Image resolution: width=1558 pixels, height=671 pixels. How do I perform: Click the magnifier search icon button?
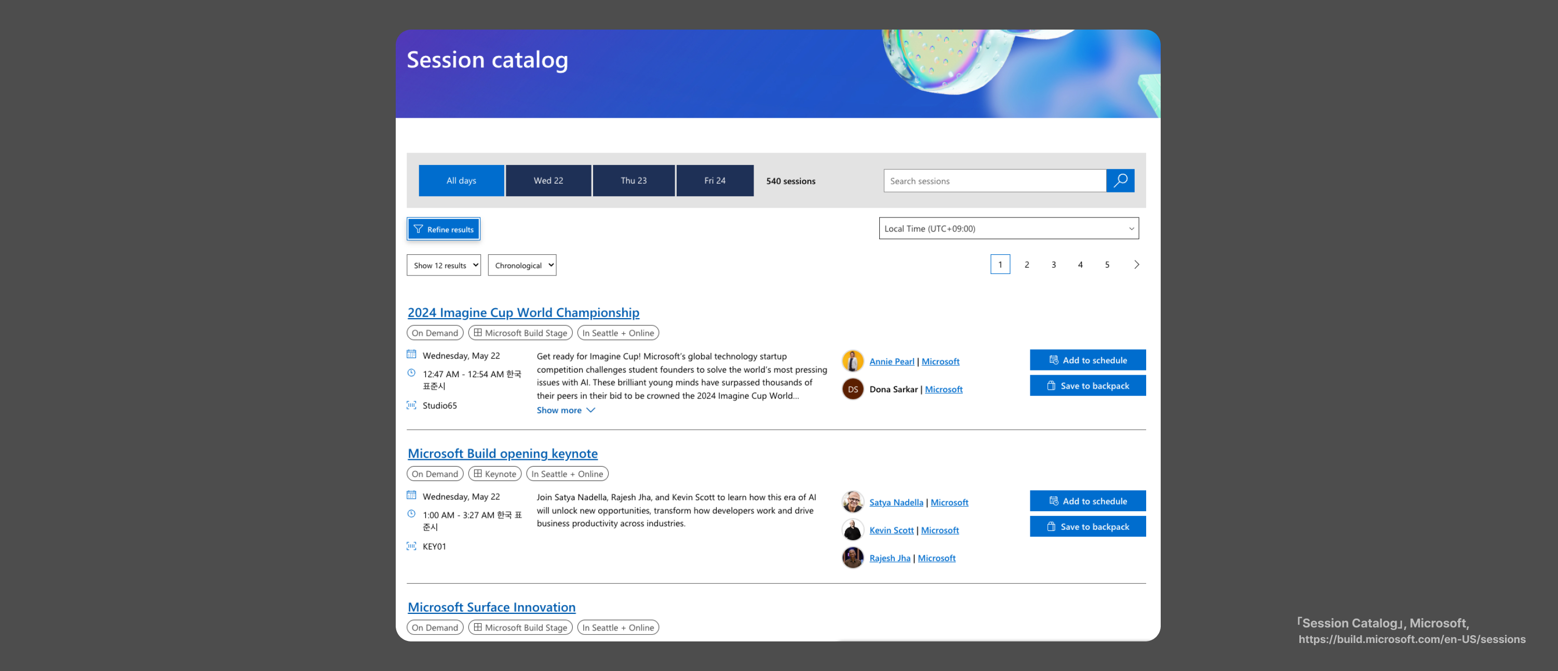click(x=1120, y=180)
